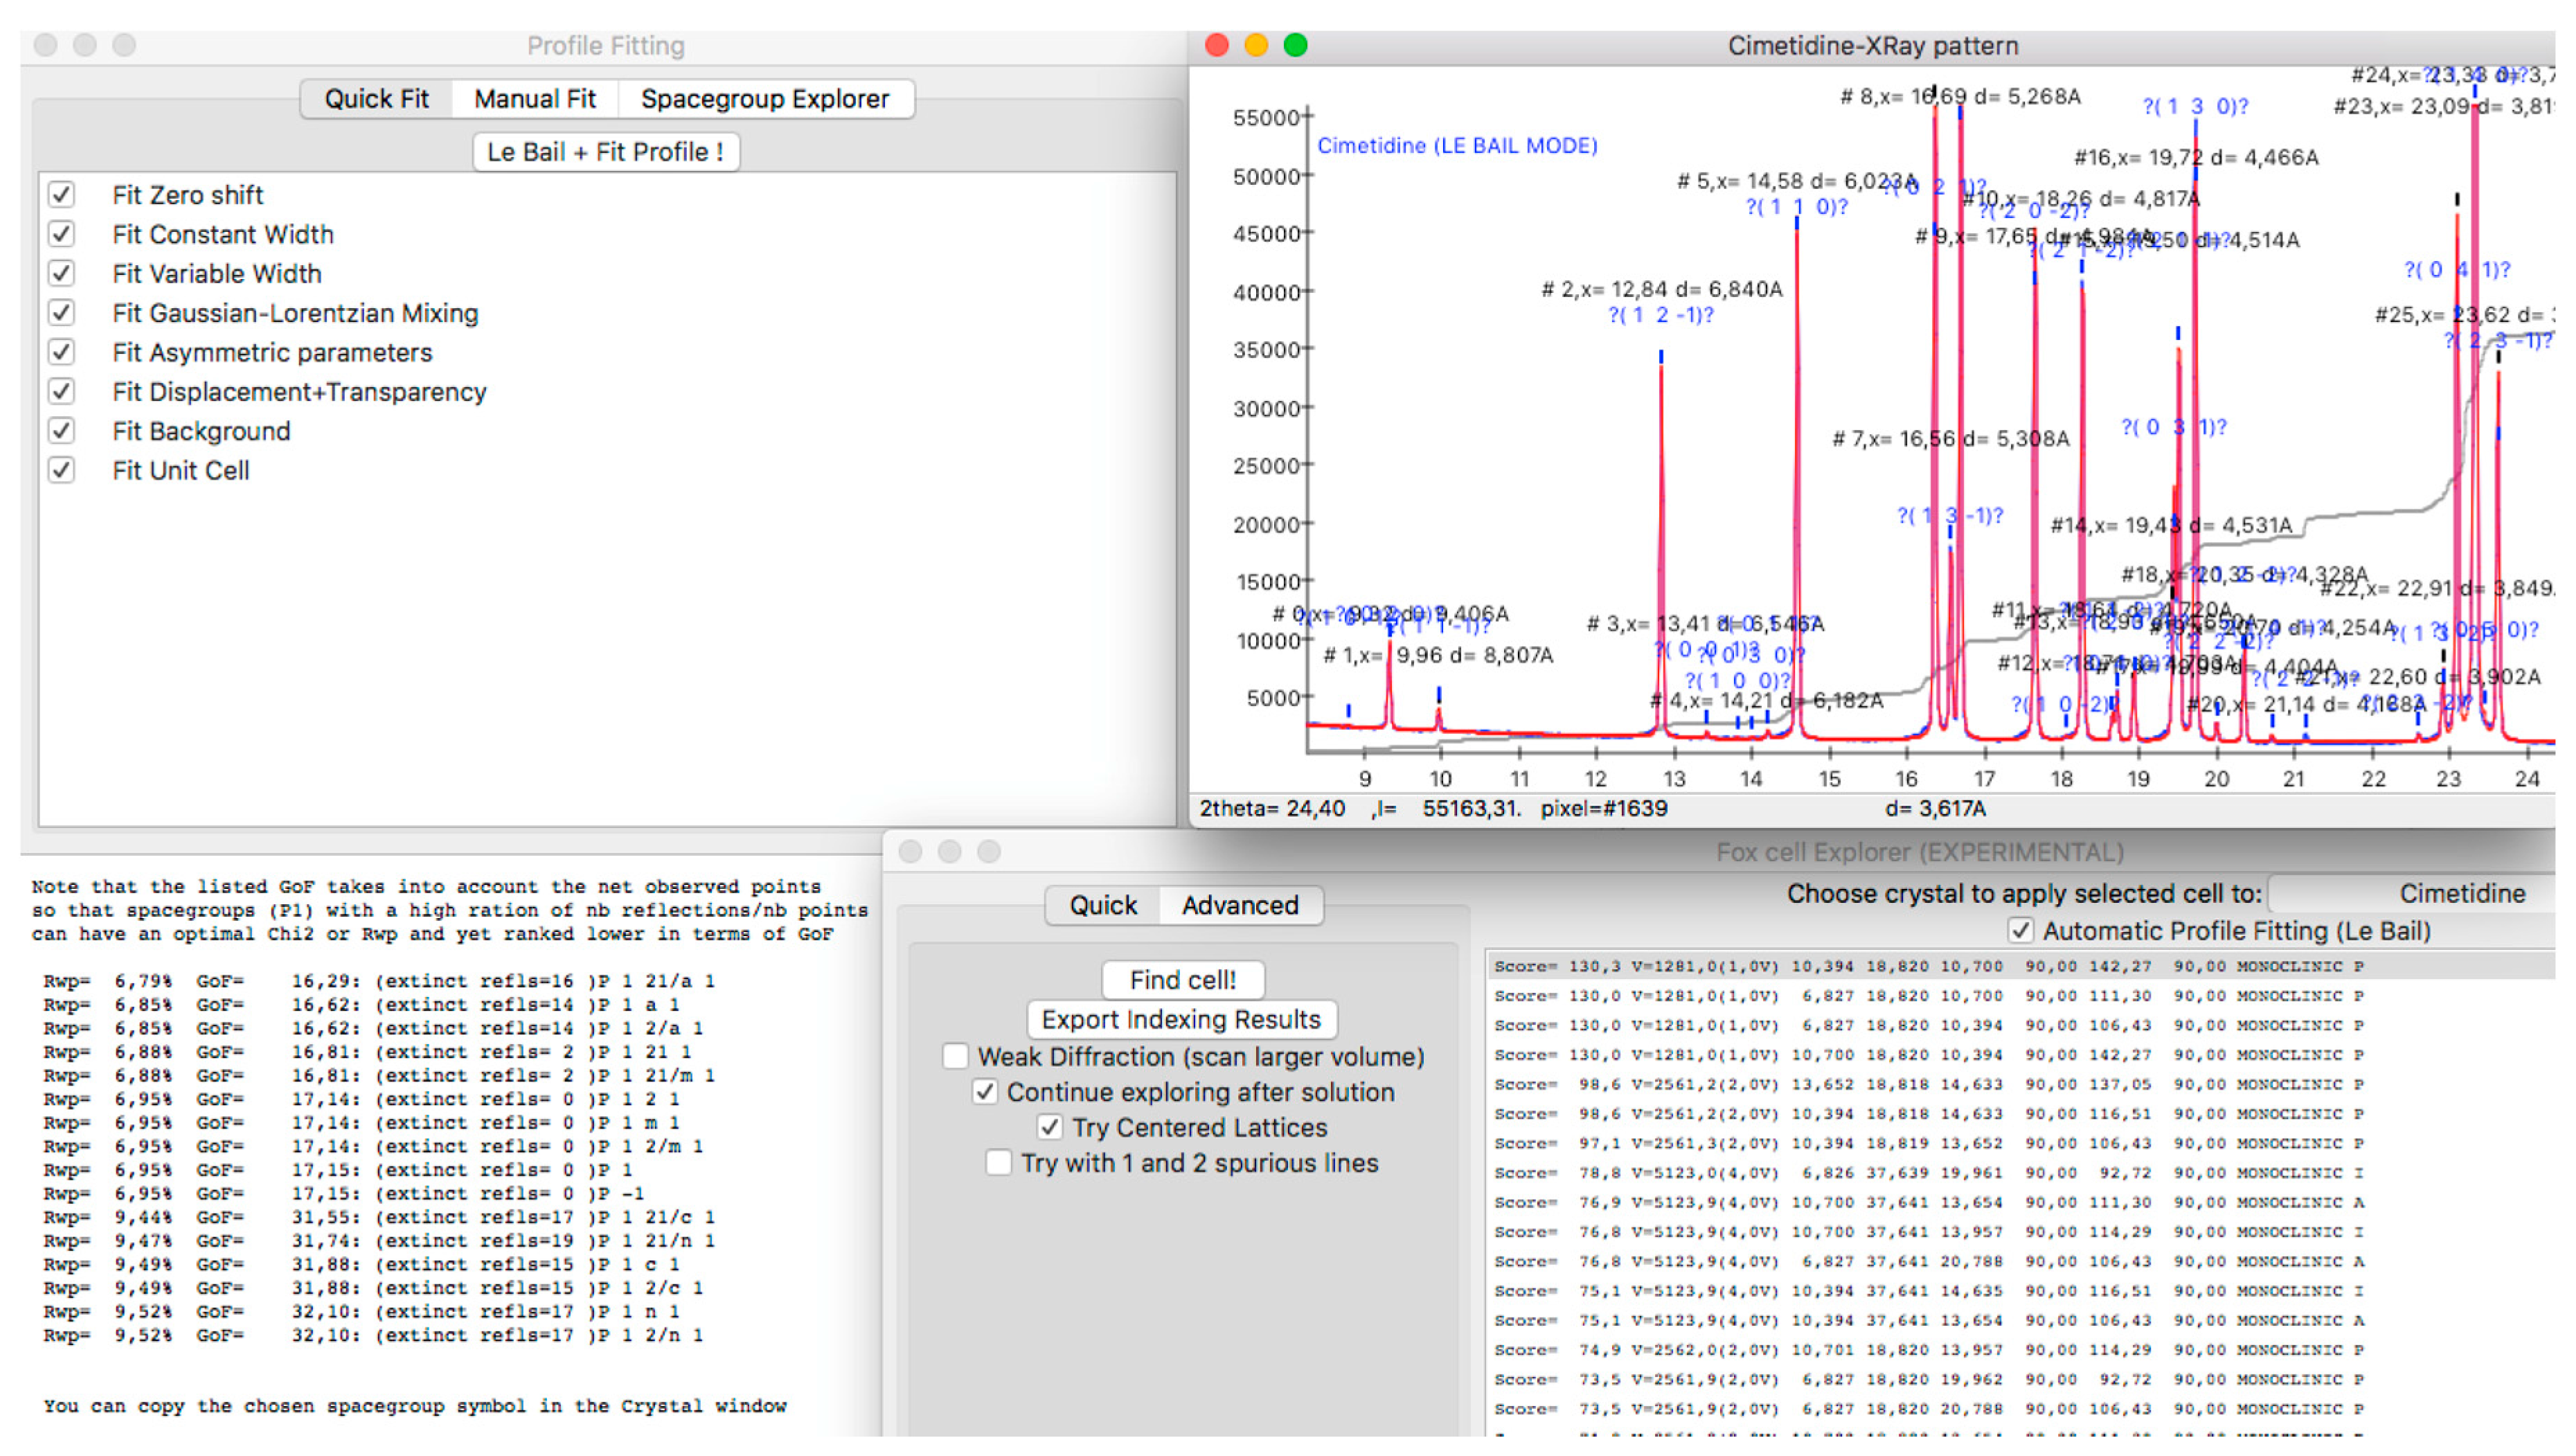Screen dimensions: 2576x1456
Task: Click spacegroup result P 1 2/n 1
Action: point(374,1335)
